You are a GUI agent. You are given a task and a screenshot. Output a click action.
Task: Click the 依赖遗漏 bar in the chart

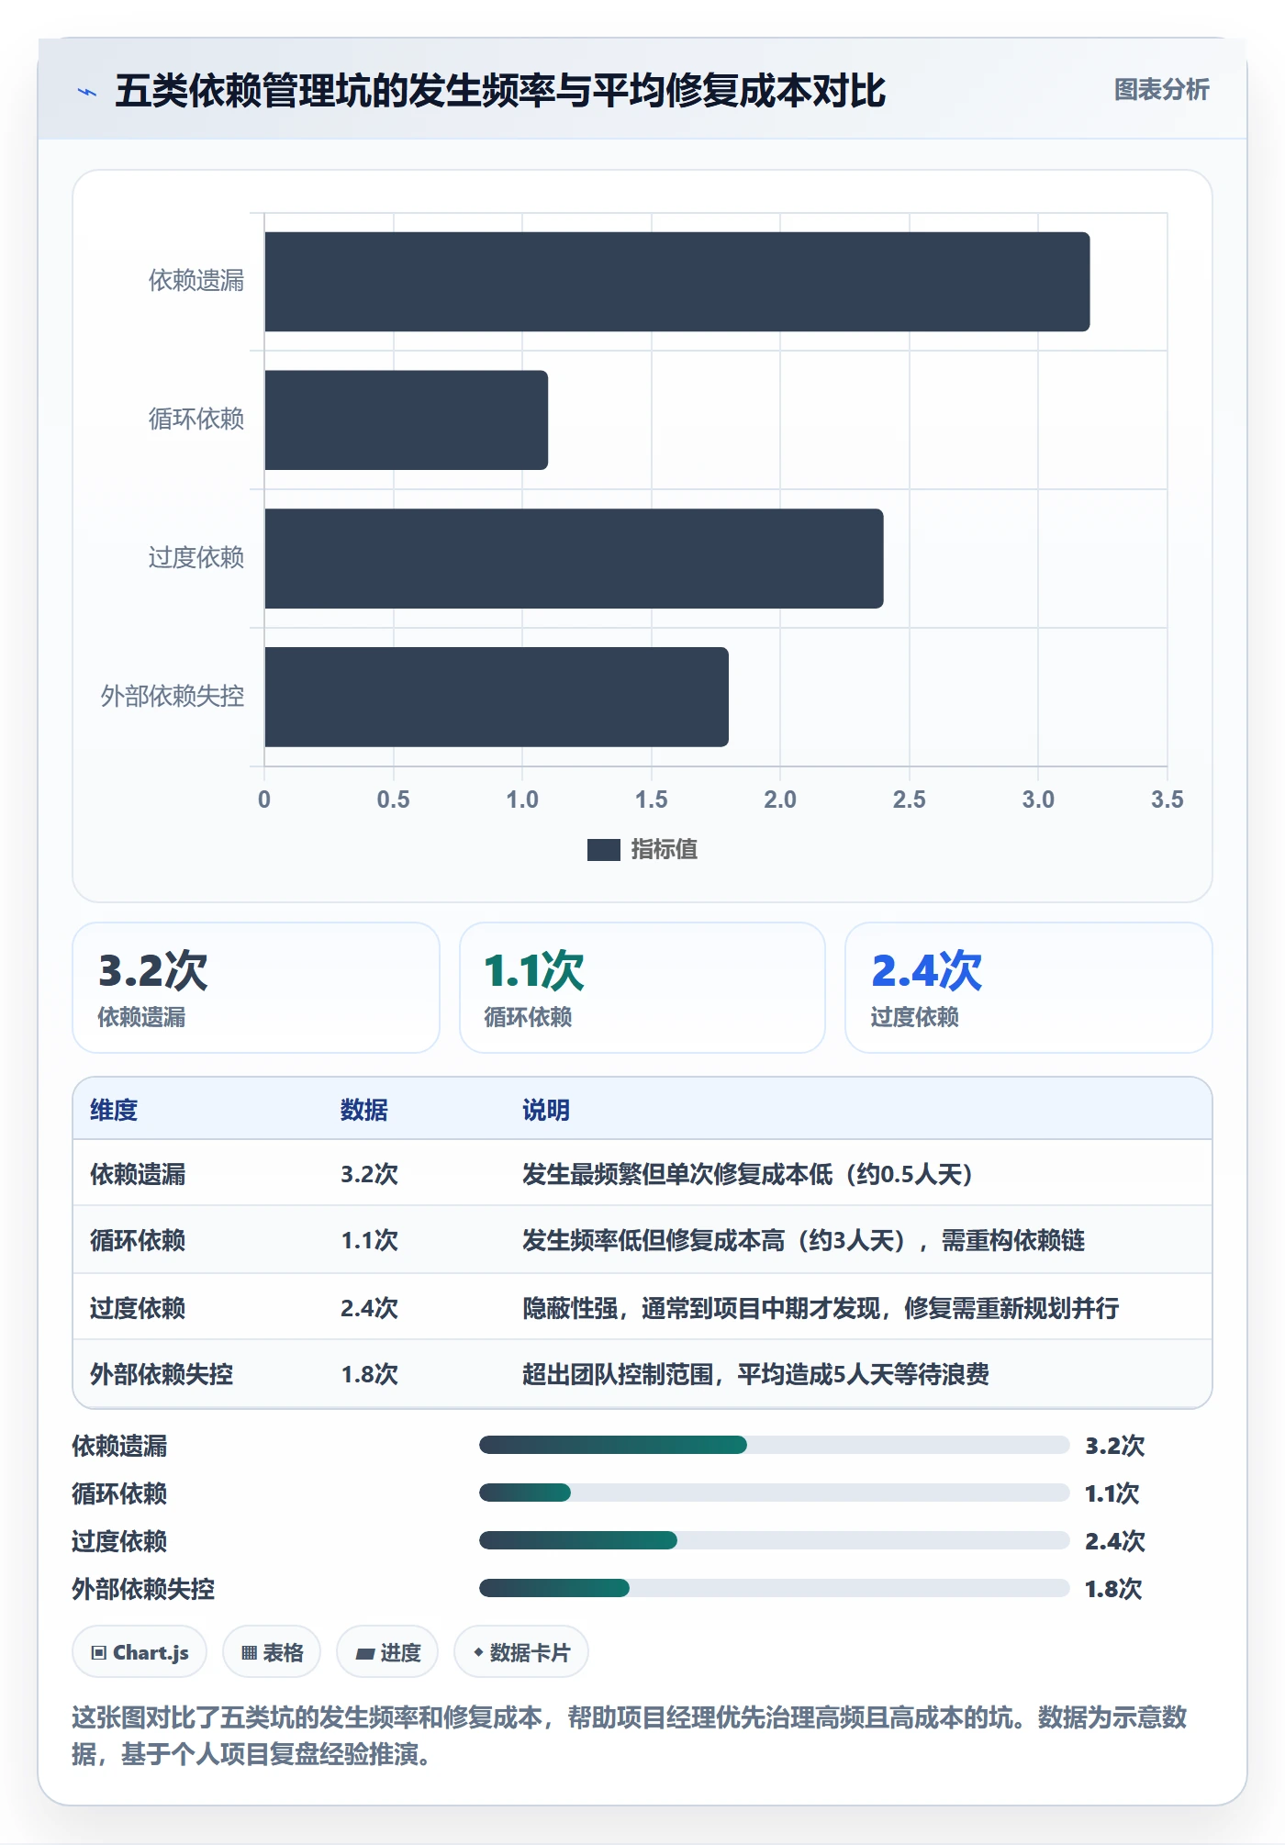[x=677, y=282]
